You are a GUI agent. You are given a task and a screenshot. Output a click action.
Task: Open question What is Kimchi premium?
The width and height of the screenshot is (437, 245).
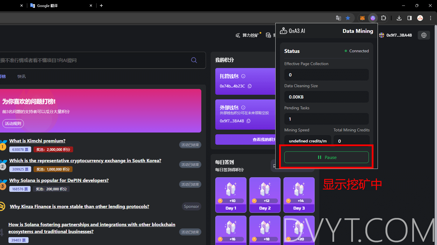(37, 141)
